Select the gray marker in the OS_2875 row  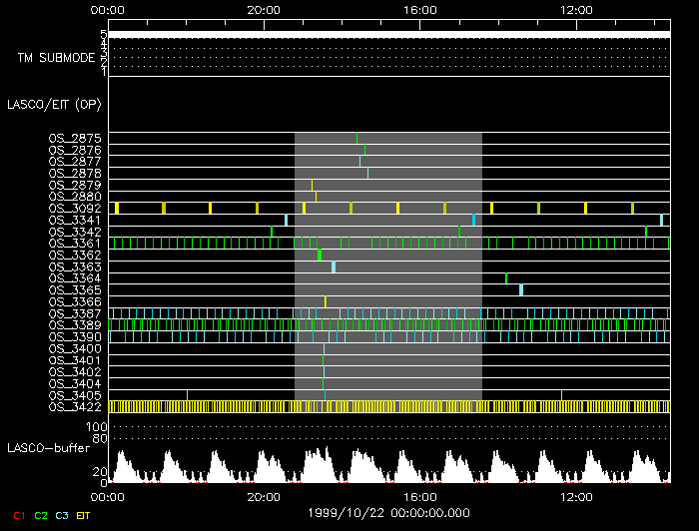(x=356, y=138)
